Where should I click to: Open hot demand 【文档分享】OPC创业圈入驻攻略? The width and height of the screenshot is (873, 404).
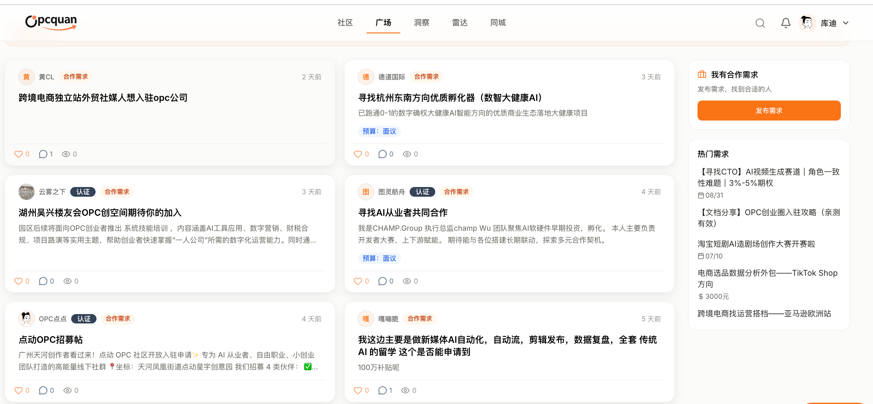pyautogui.click(x=768, y=218)
